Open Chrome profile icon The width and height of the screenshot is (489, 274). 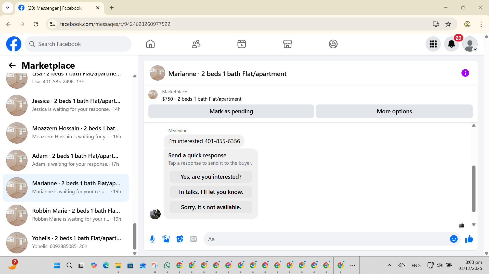click(x=467, y=24)
